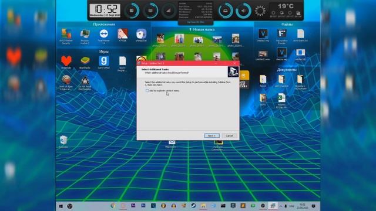Click the laptop battery gauge widget
The height and width of the screenshot is (211, 376).
click(226, 11)
